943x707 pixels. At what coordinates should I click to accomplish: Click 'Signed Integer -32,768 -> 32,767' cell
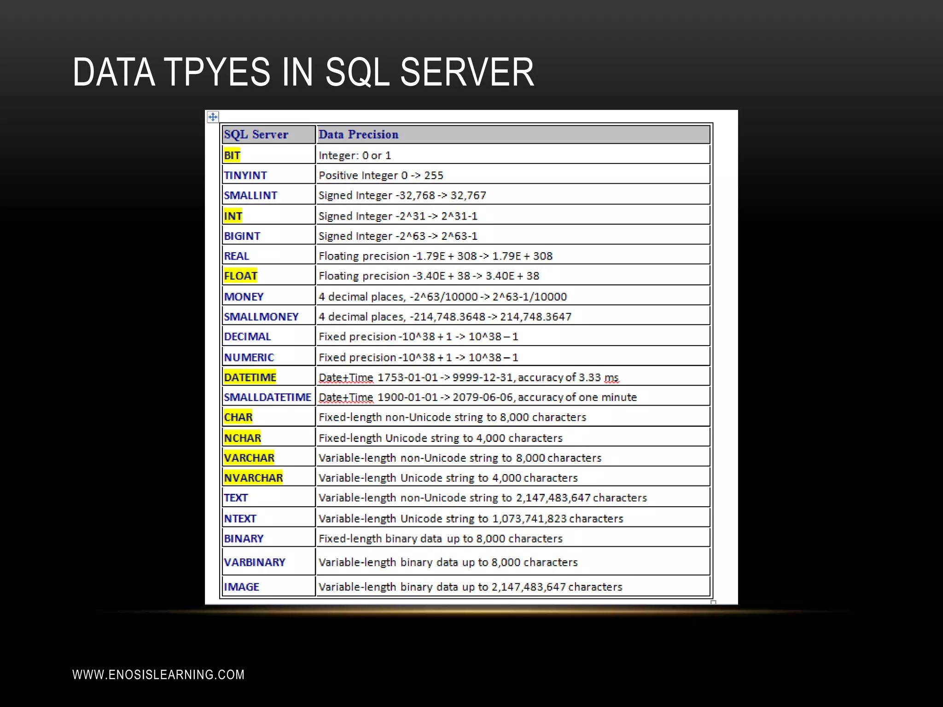click(513, 195)
